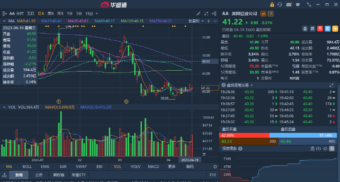
Task: Select 日K daily candlestick tab
Action: click(x=41, y=14)
